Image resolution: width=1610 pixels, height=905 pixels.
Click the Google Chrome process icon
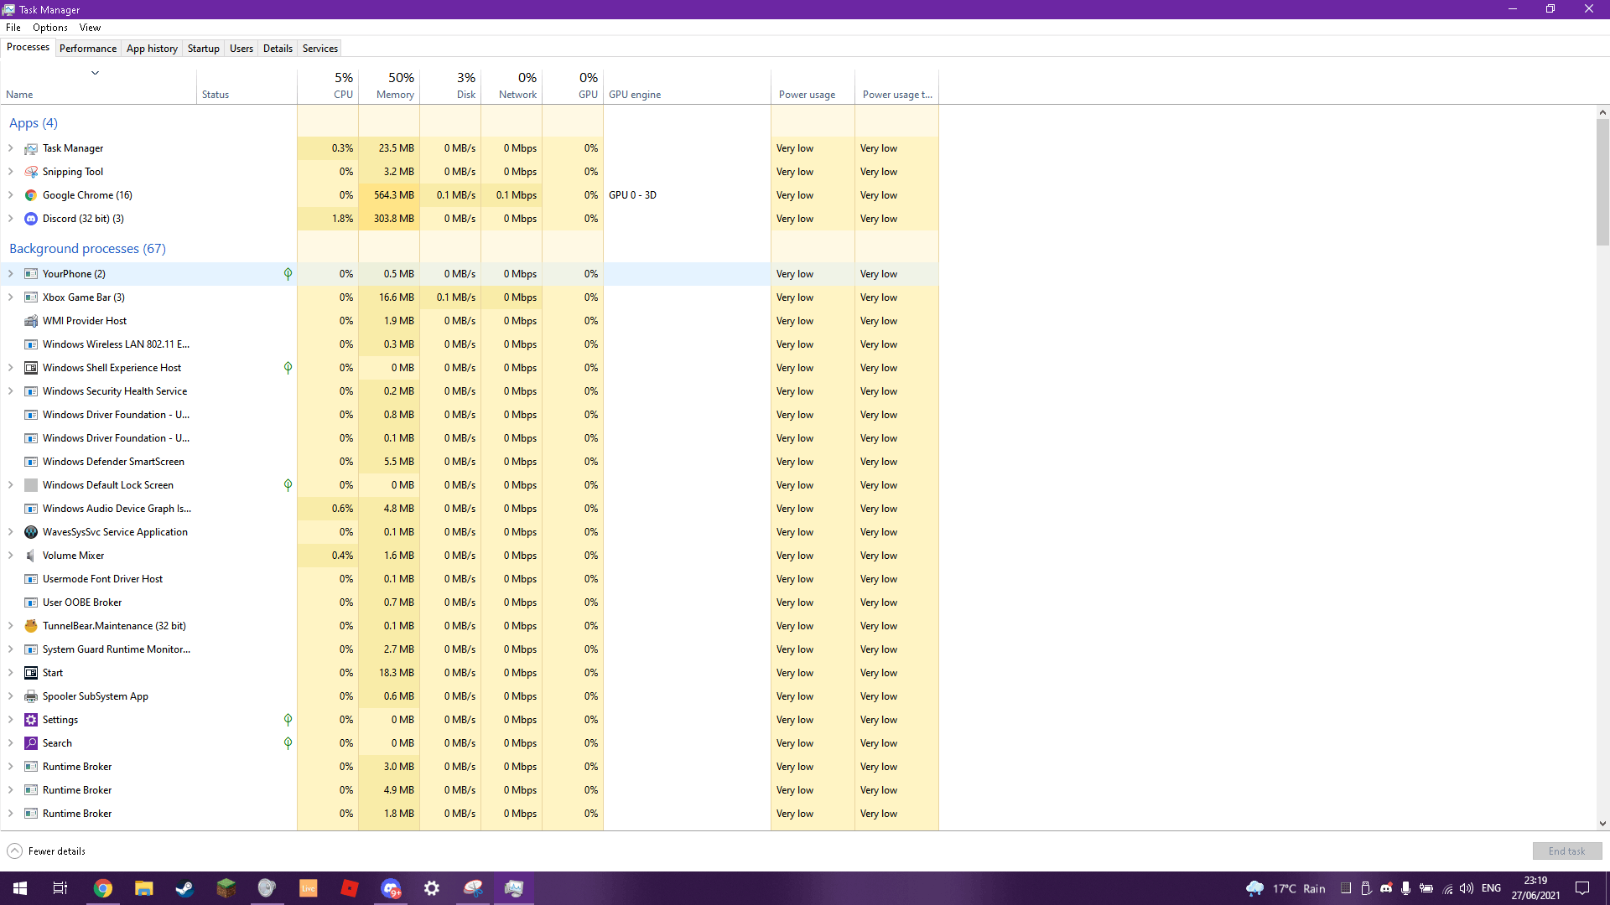[x=31, y=195]
